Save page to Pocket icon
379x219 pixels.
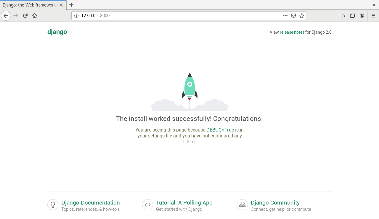293,16
